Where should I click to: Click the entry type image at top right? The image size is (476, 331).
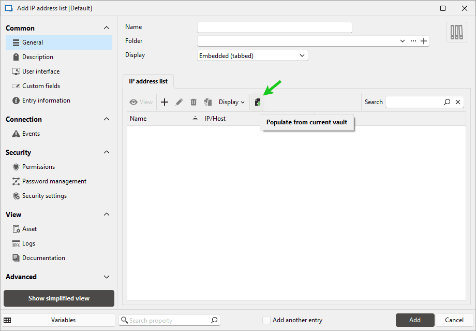pos(456,32)
